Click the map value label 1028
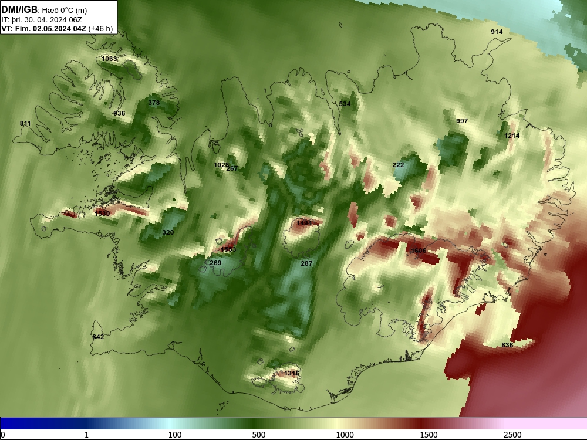The height and width of the screenshot is (440, 587). [221, 165]
